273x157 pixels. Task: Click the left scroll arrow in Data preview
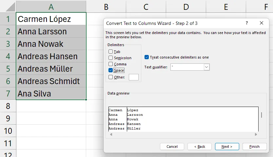point(111,134)
